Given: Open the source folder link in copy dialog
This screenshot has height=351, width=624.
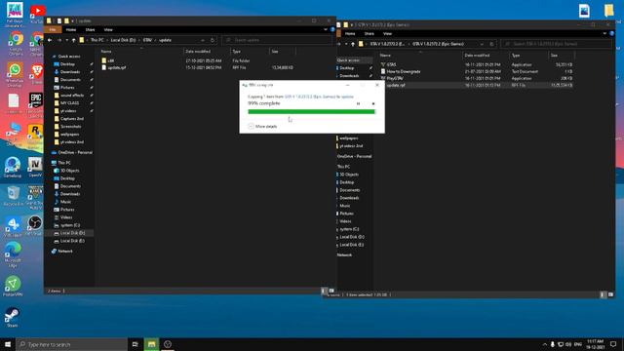Looking at the screenshot, I should tap(310, 97).
